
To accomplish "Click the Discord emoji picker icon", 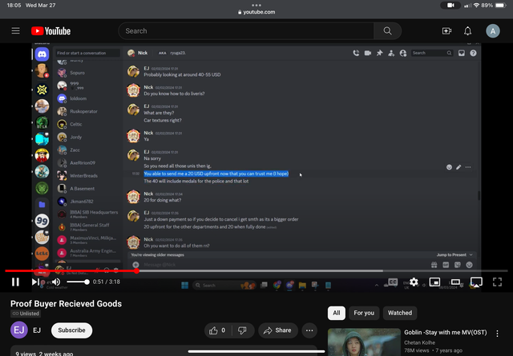I will [469, 265].
